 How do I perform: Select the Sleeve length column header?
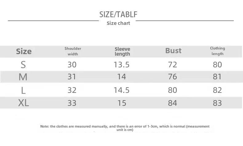click(122, 51)
